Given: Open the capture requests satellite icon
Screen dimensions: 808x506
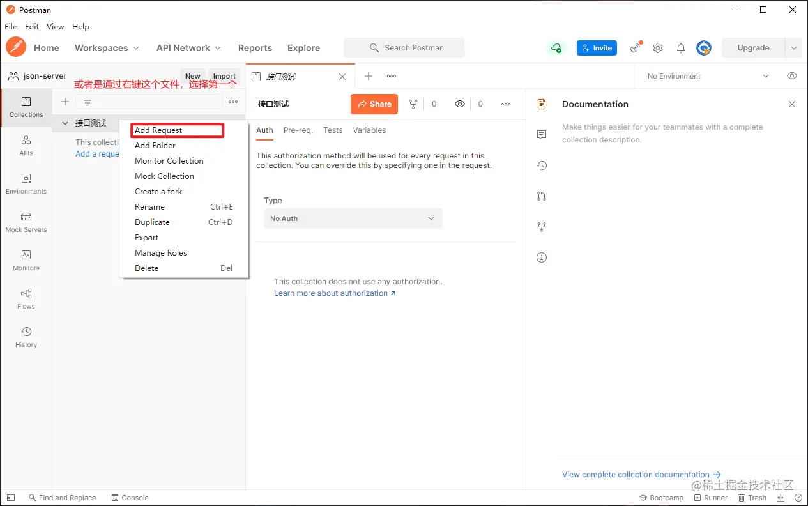Looking at the screenshot, I should click(636, 48).
